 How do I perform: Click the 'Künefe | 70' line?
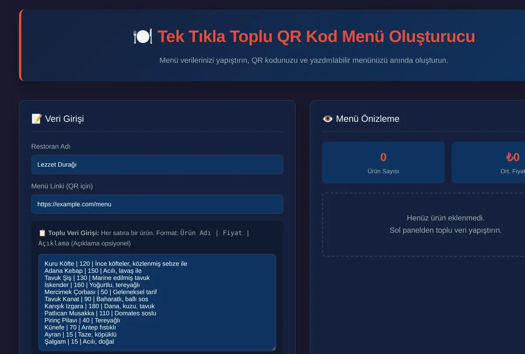pyautogui.click(x=80, y=327)
